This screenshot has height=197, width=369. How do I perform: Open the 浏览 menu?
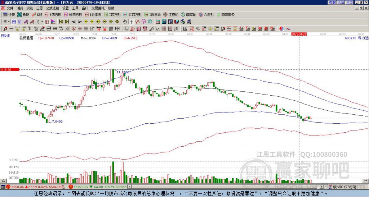click(x=20, y=8)
